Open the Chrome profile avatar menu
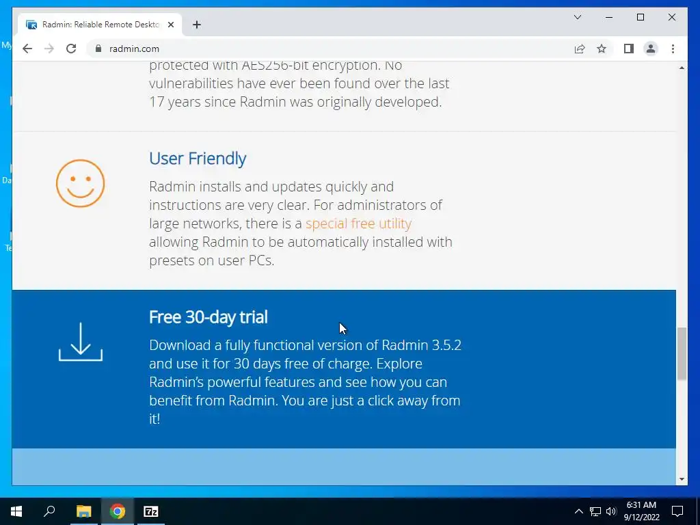The image size is (700, 525). pos(651,49)
